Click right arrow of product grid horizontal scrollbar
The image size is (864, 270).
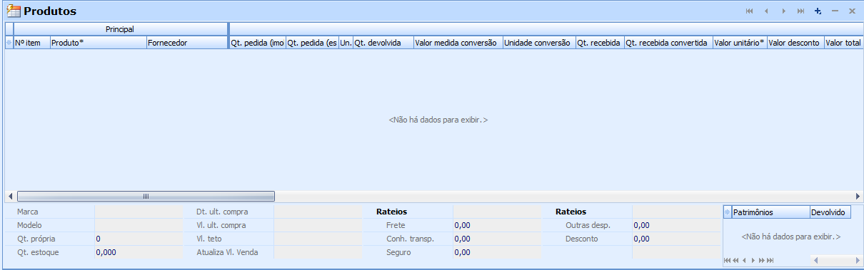coord(858,196)
